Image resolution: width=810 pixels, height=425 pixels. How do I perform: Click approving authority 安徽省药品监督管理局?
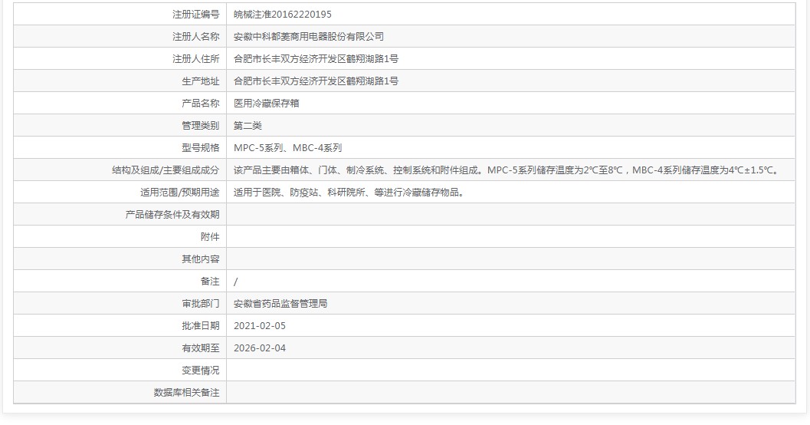(x=280, y=304)
